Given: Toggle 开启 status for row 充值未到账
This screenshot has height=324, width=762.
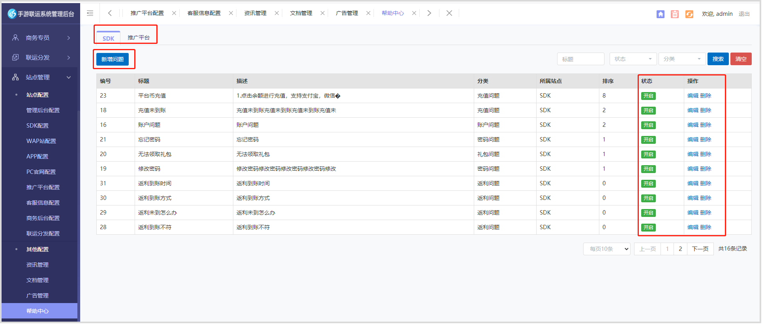Looking at the screenshot, I should tap(648, 110).
